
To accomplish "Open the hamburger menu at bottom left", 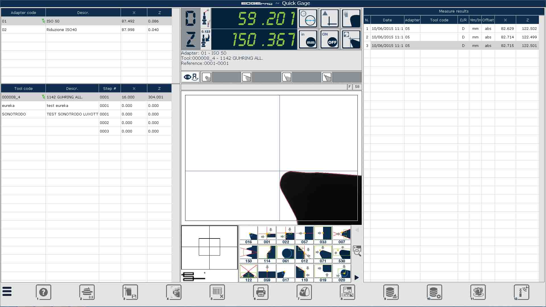I will click(x=7, y=292).
